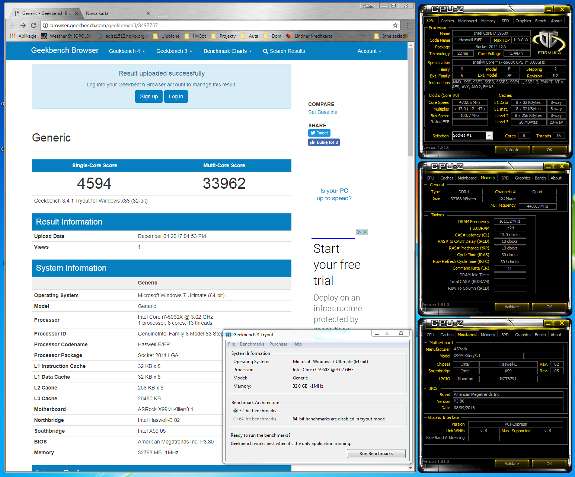Open the Help menu in Geekbench 3 Tryout
This screenshot has width=575, height=477.
tap(297, 344)
